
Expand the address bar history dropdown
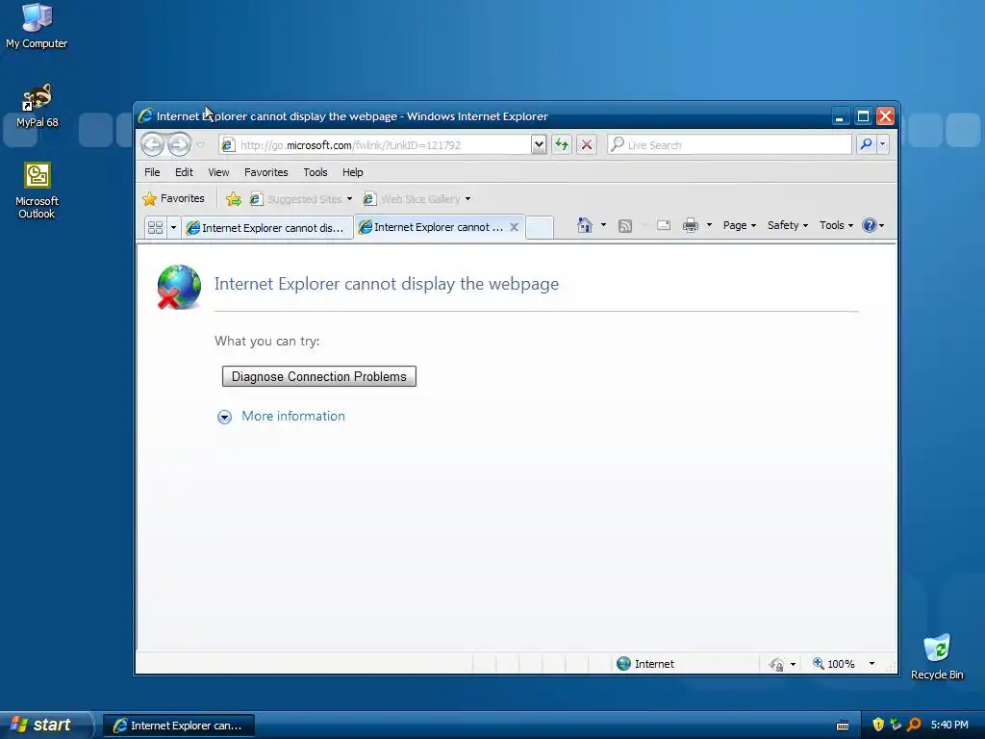pyautogui.click(x=539, y=145)
